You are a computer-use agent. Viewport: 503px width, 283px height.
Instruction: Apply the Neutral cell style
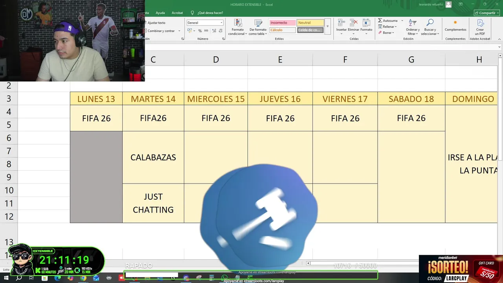tap(310, 23)
